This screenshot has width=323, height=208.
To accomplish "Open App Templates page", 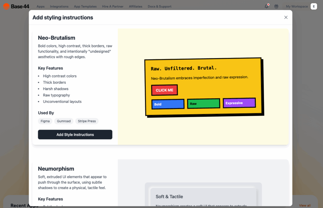I will tap(85, 6).
